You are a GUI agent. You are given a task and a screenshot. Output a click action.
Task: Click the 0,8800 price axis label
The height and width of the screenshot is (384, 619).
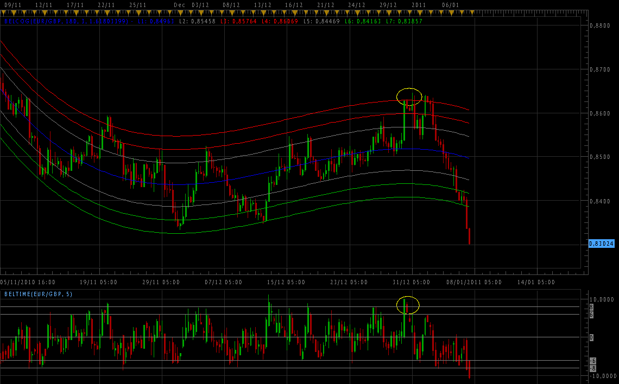click(600, 25)
